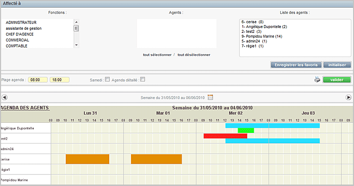354x186 pixels.
Task: Click Pompidou Marine row label in agenda
Action: pos(14,180)
